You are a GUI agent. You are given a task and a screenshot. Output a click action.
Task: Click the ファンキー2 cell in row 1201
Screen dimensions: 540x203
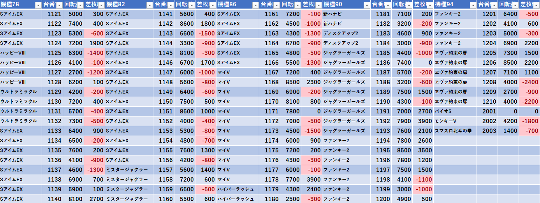[x=455, y=14]
